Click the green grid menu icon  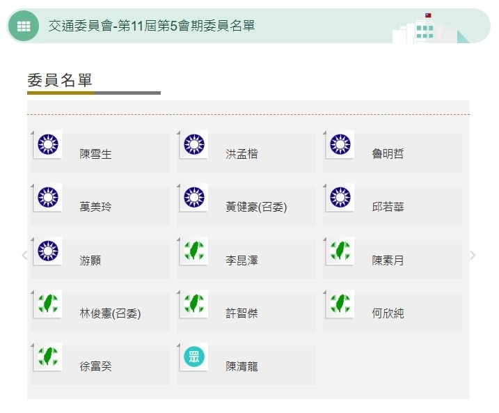click(24, 26)
